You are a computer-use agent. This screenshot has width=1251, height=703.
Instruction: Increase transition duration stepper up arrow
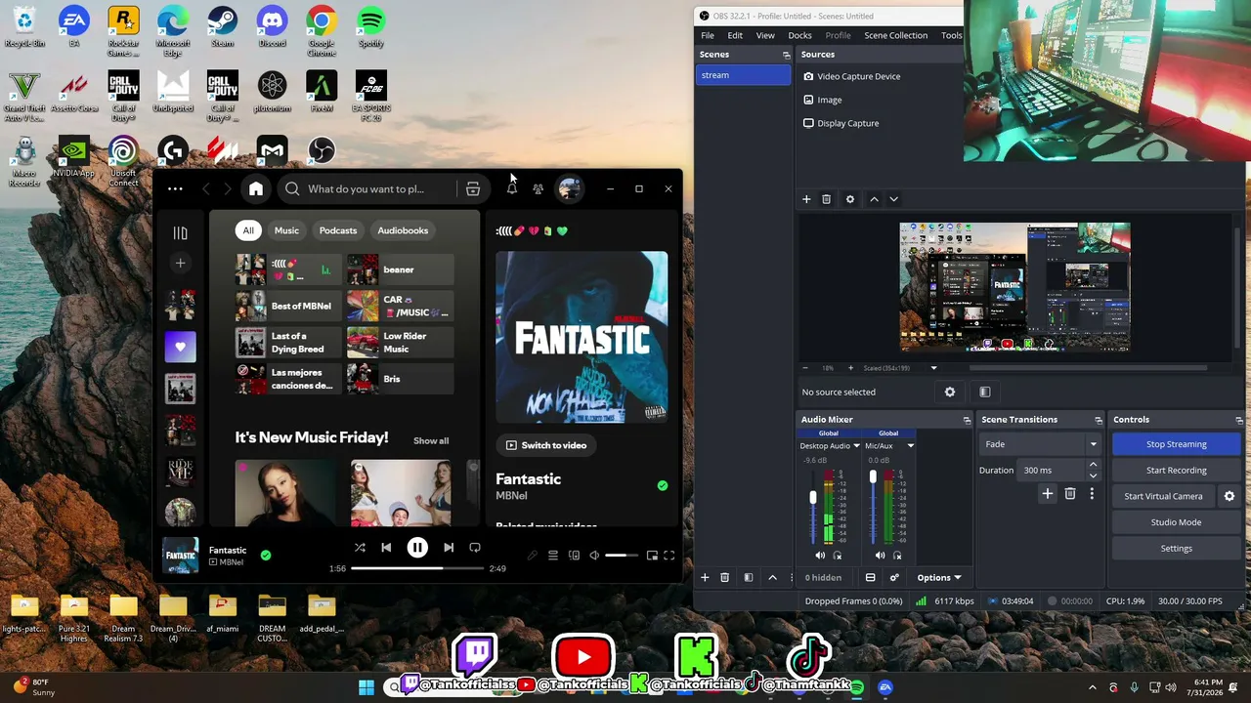click(x=1093, y=465)
